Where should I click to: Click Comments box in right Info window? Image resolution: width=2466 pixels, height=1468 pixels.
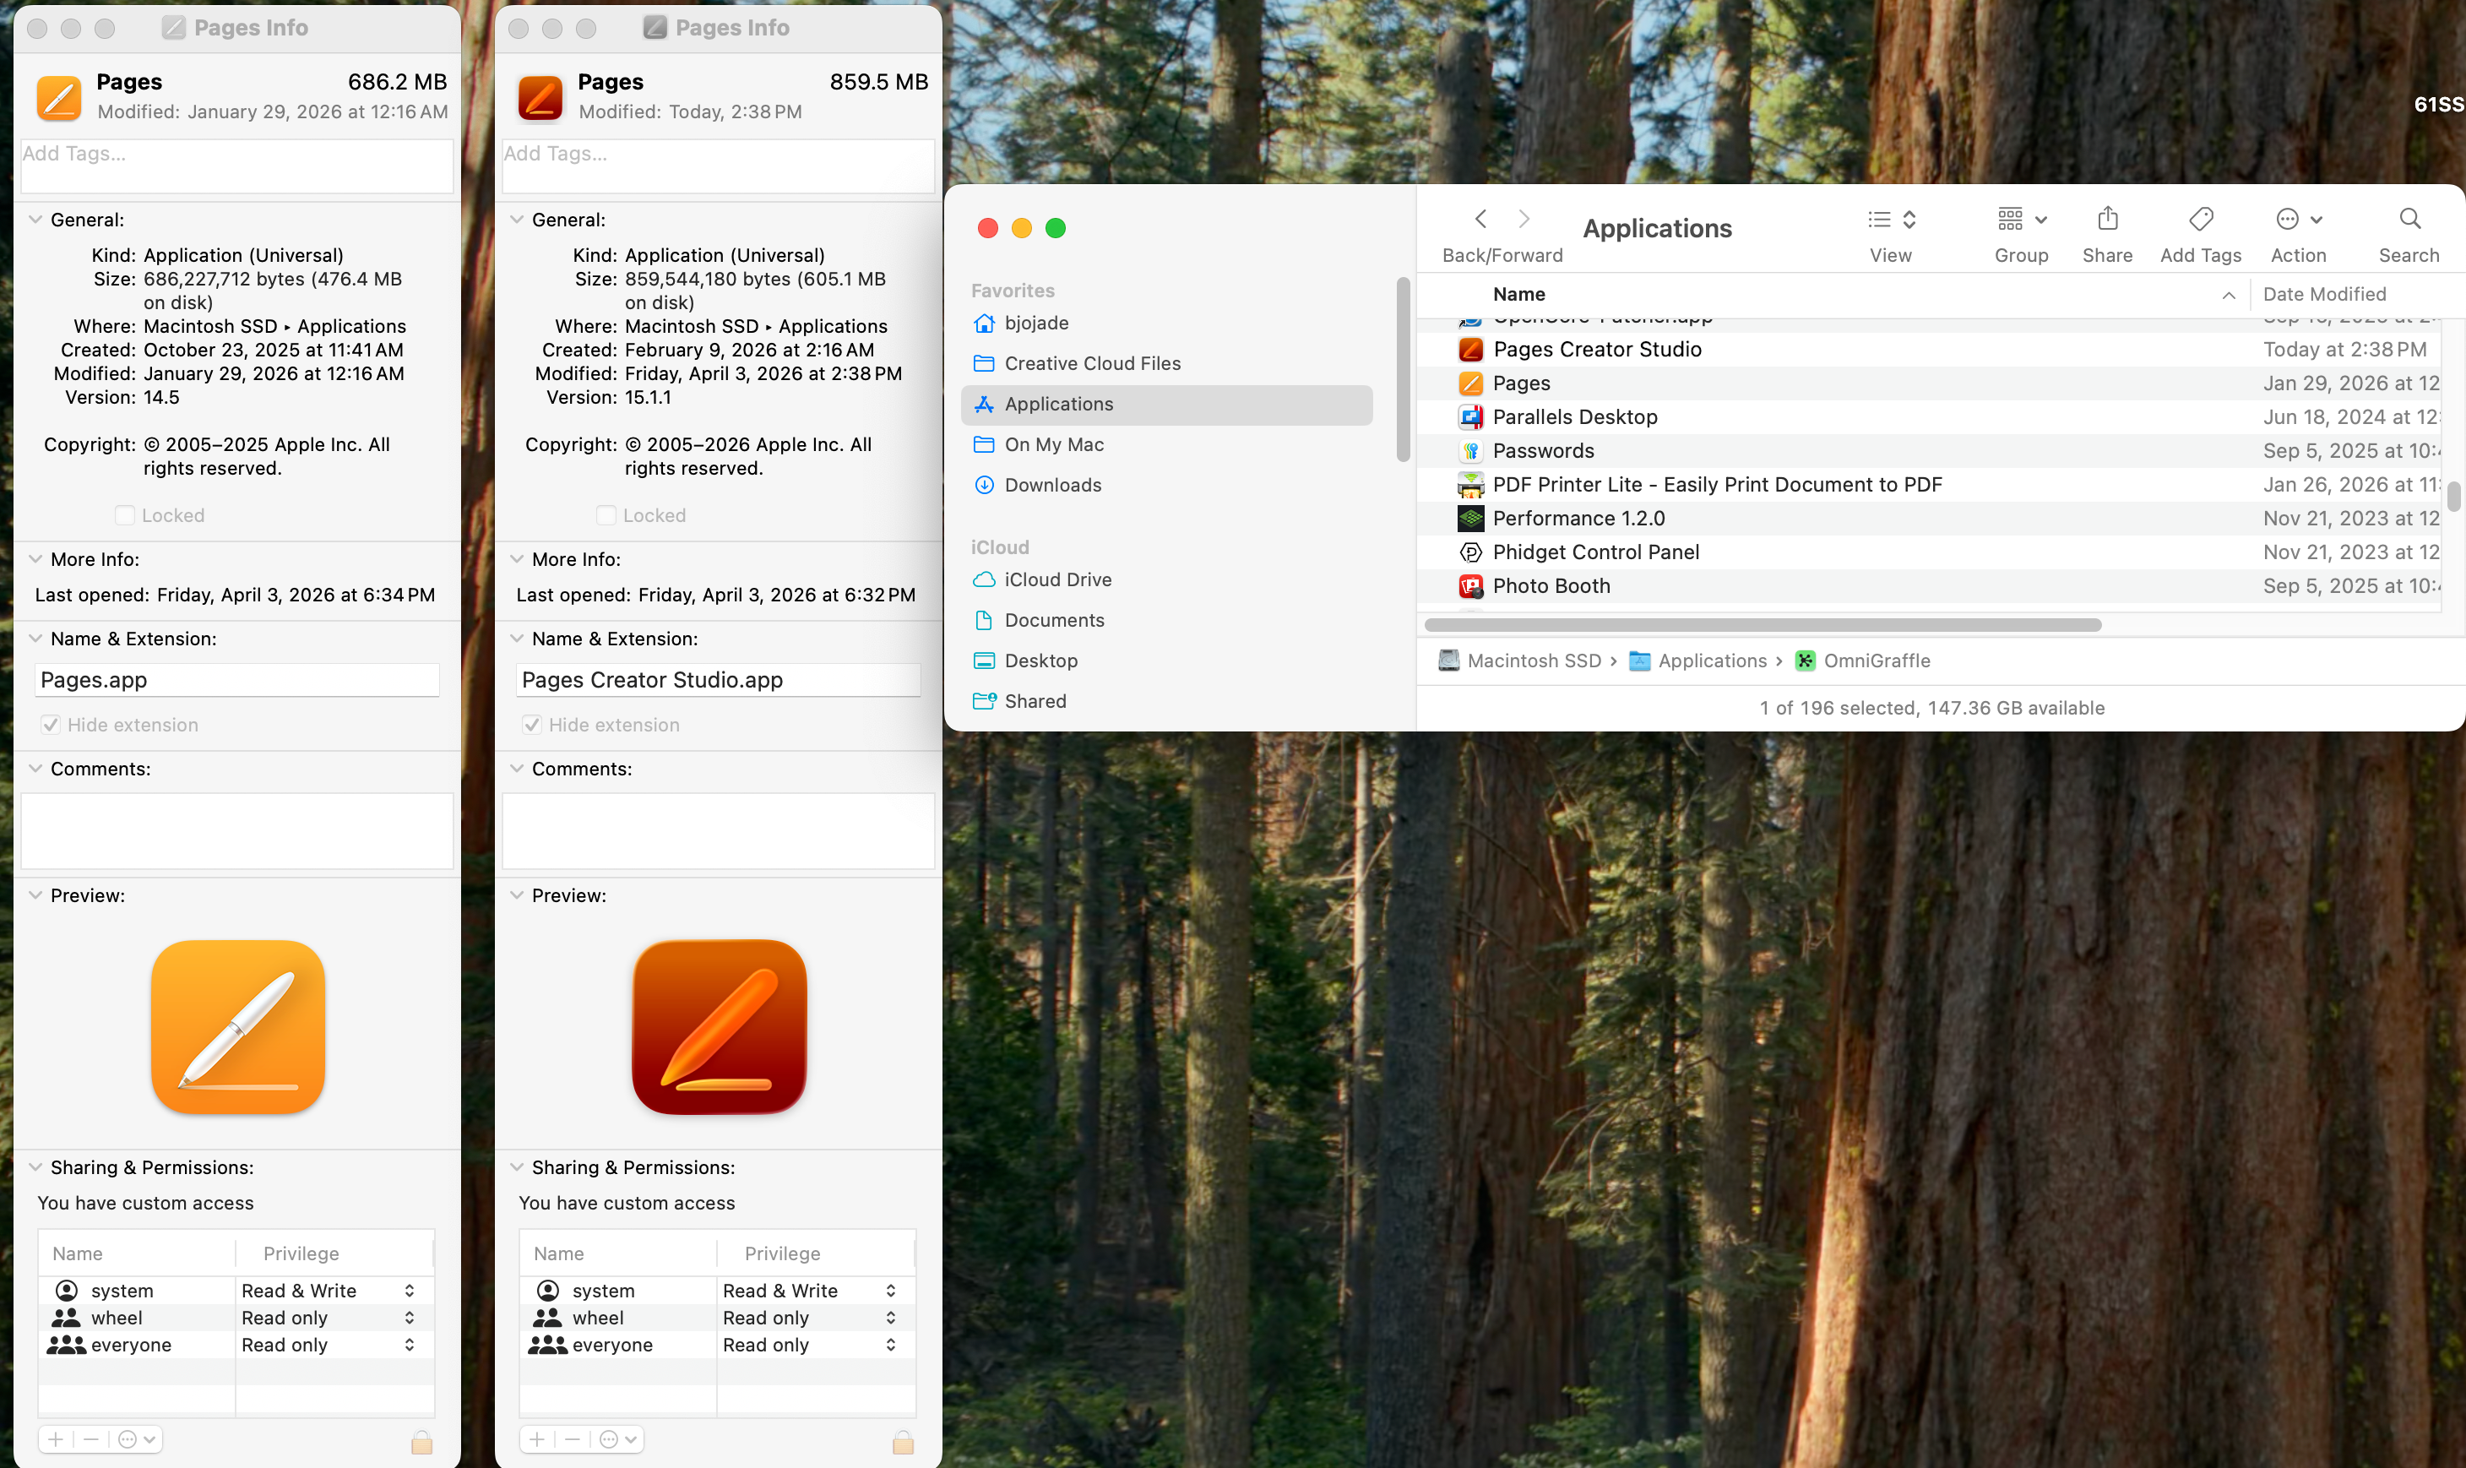(x=719, y=831)
